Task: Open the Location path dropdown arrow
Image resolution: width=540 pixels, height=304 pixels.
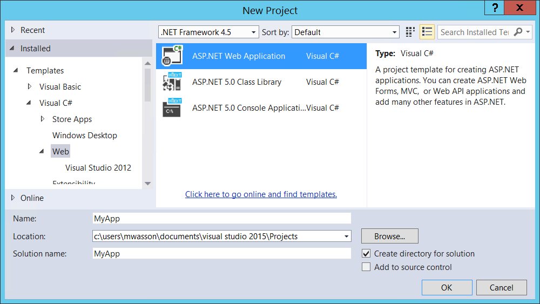Action: [346, 237]
